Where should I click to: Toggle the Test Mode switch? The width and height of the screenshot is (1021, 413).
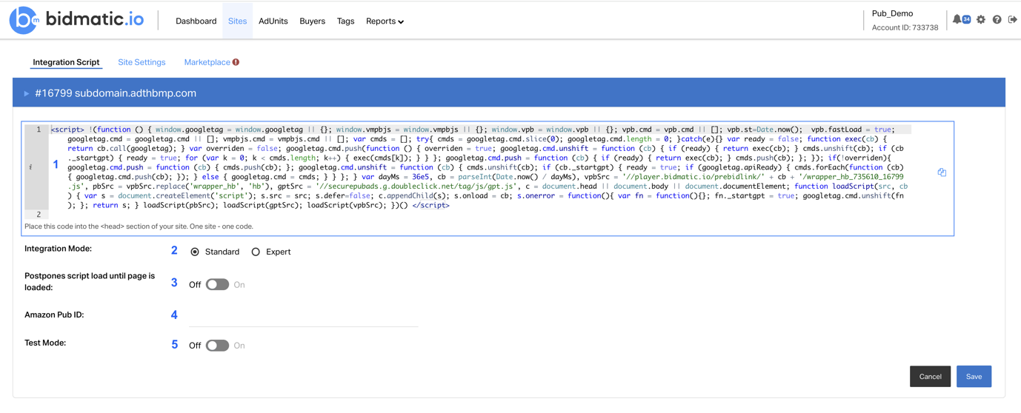coord(217,345)
